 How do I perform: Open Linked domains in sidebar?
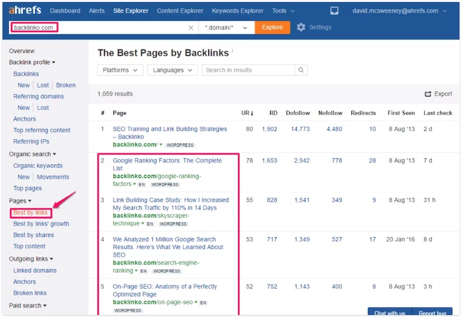pos(35,271)
